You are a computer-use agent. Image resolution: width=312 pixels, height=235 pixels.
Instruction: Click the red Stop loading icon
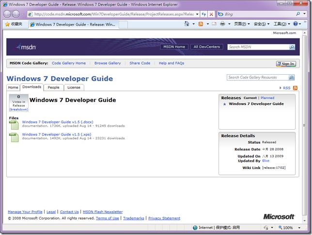(211, 14)
